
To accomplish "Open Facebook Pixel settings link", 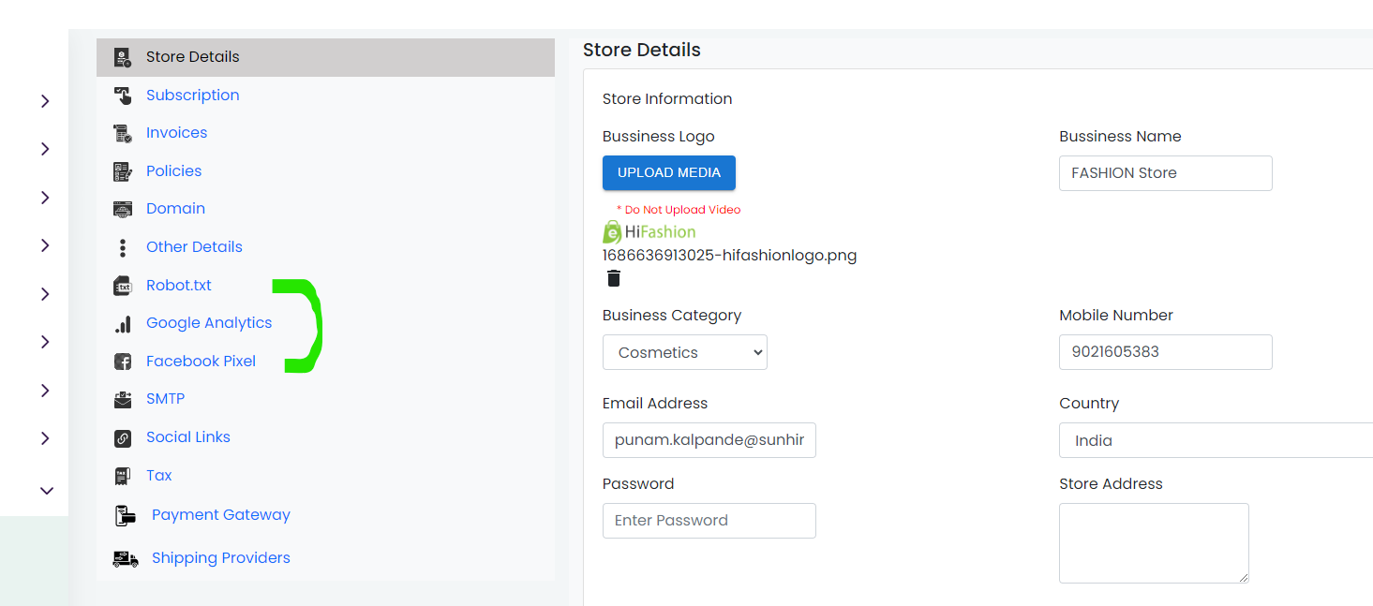I will click(201, 361).
